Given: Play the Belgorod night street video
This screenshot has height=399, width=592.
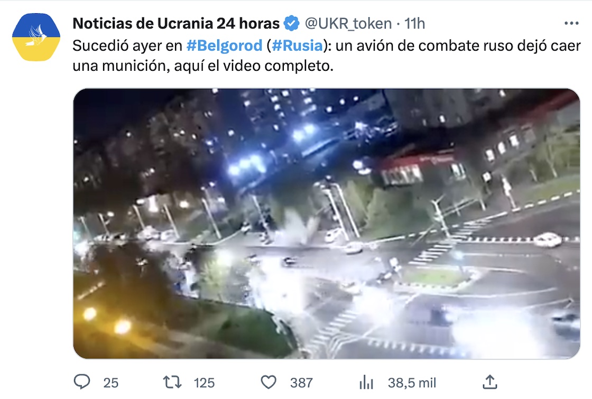Looking at the screenshot, I should point(327,224).
